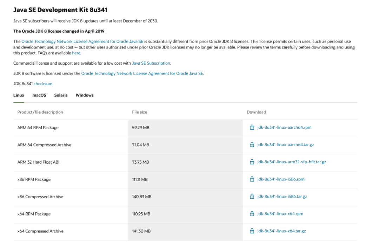Download jdk-8u341-linux-arm32-vfp-hflt.tar.gz

(292, 162)
